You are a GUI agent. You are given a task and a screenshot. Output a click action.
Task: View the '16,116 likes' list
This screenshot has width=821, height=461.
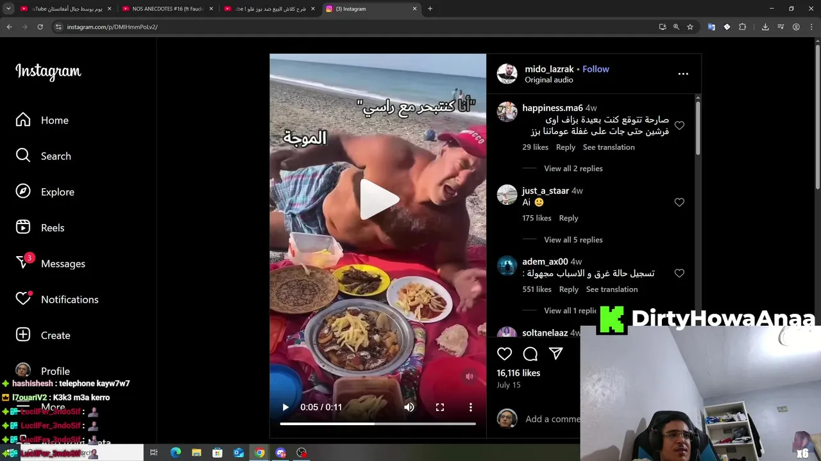coord(518,373)
